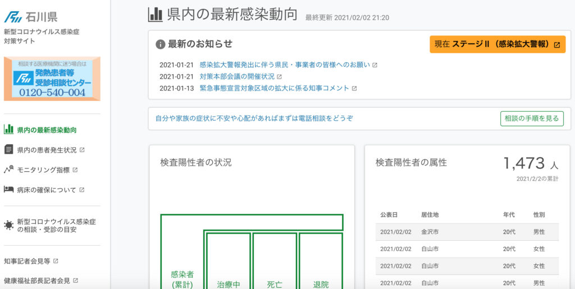575x289 pixels.
Task: Click 死亡 box in status chart
Action: (275, 261)
